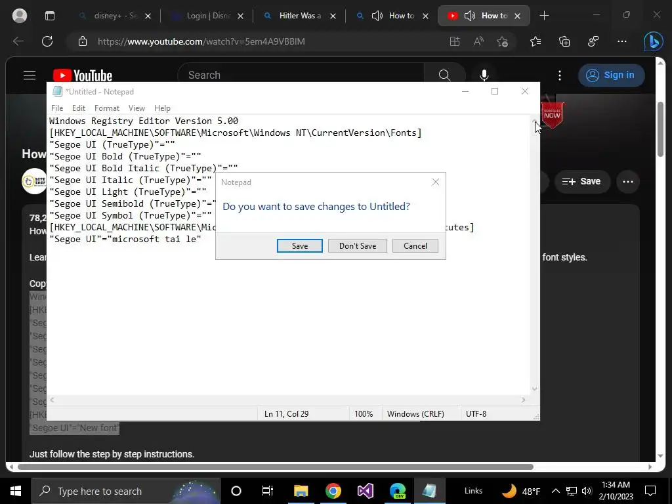The width and height of the screenshot is (672, 504).
Task: Open the Notepad Help menu
Action: pyautogui.click(x=163, y=108)
